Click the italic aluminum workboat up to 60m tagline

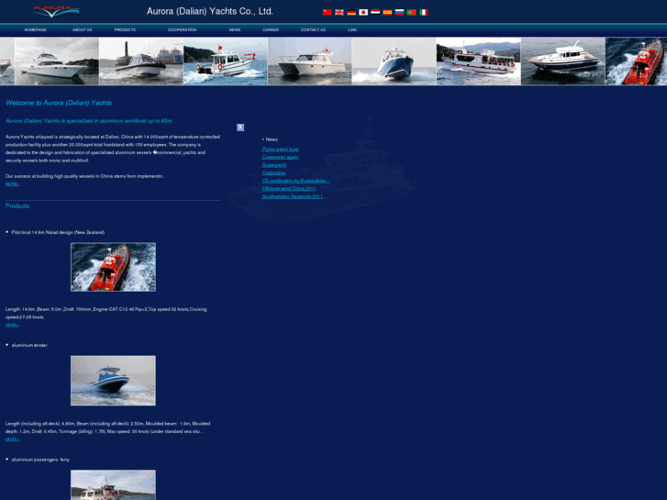click(89, 121)
